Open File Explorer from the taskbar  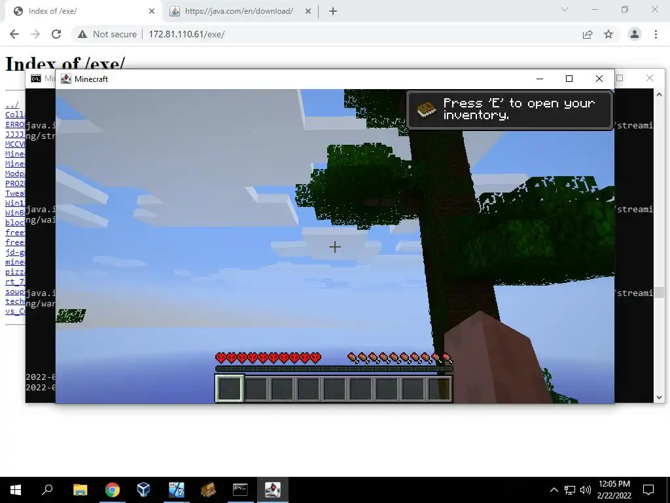(80, 490)
